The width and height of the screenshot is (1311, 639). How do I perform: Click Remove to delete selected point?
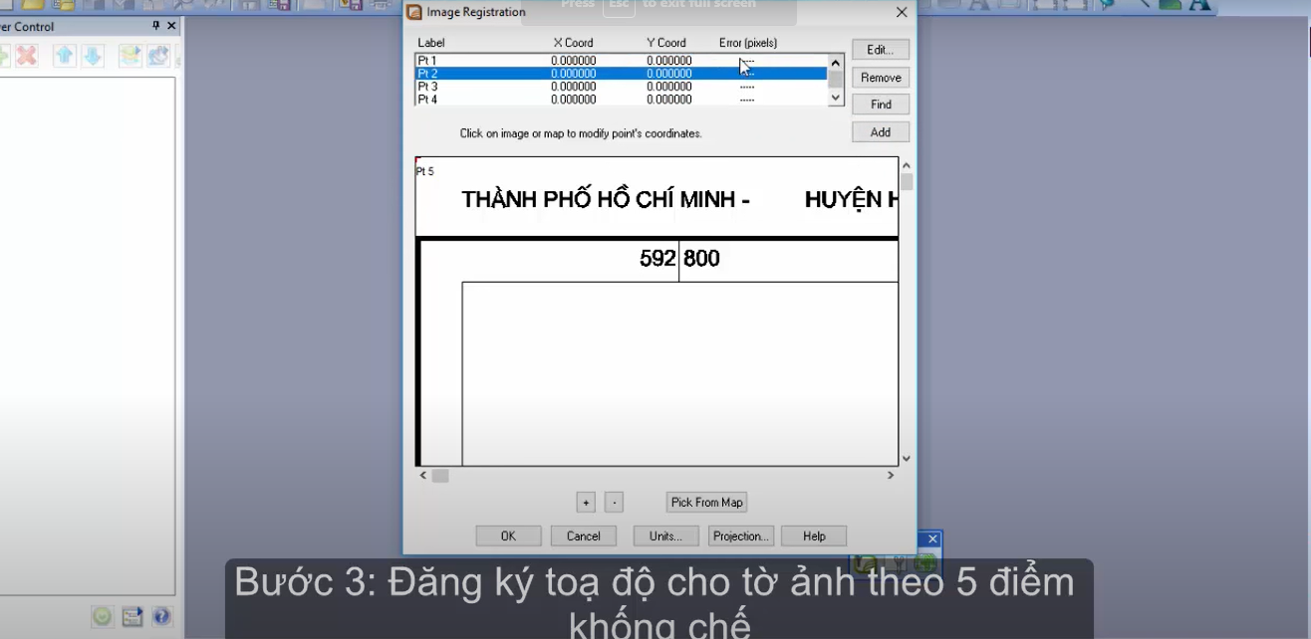click(x=880, y=78)
